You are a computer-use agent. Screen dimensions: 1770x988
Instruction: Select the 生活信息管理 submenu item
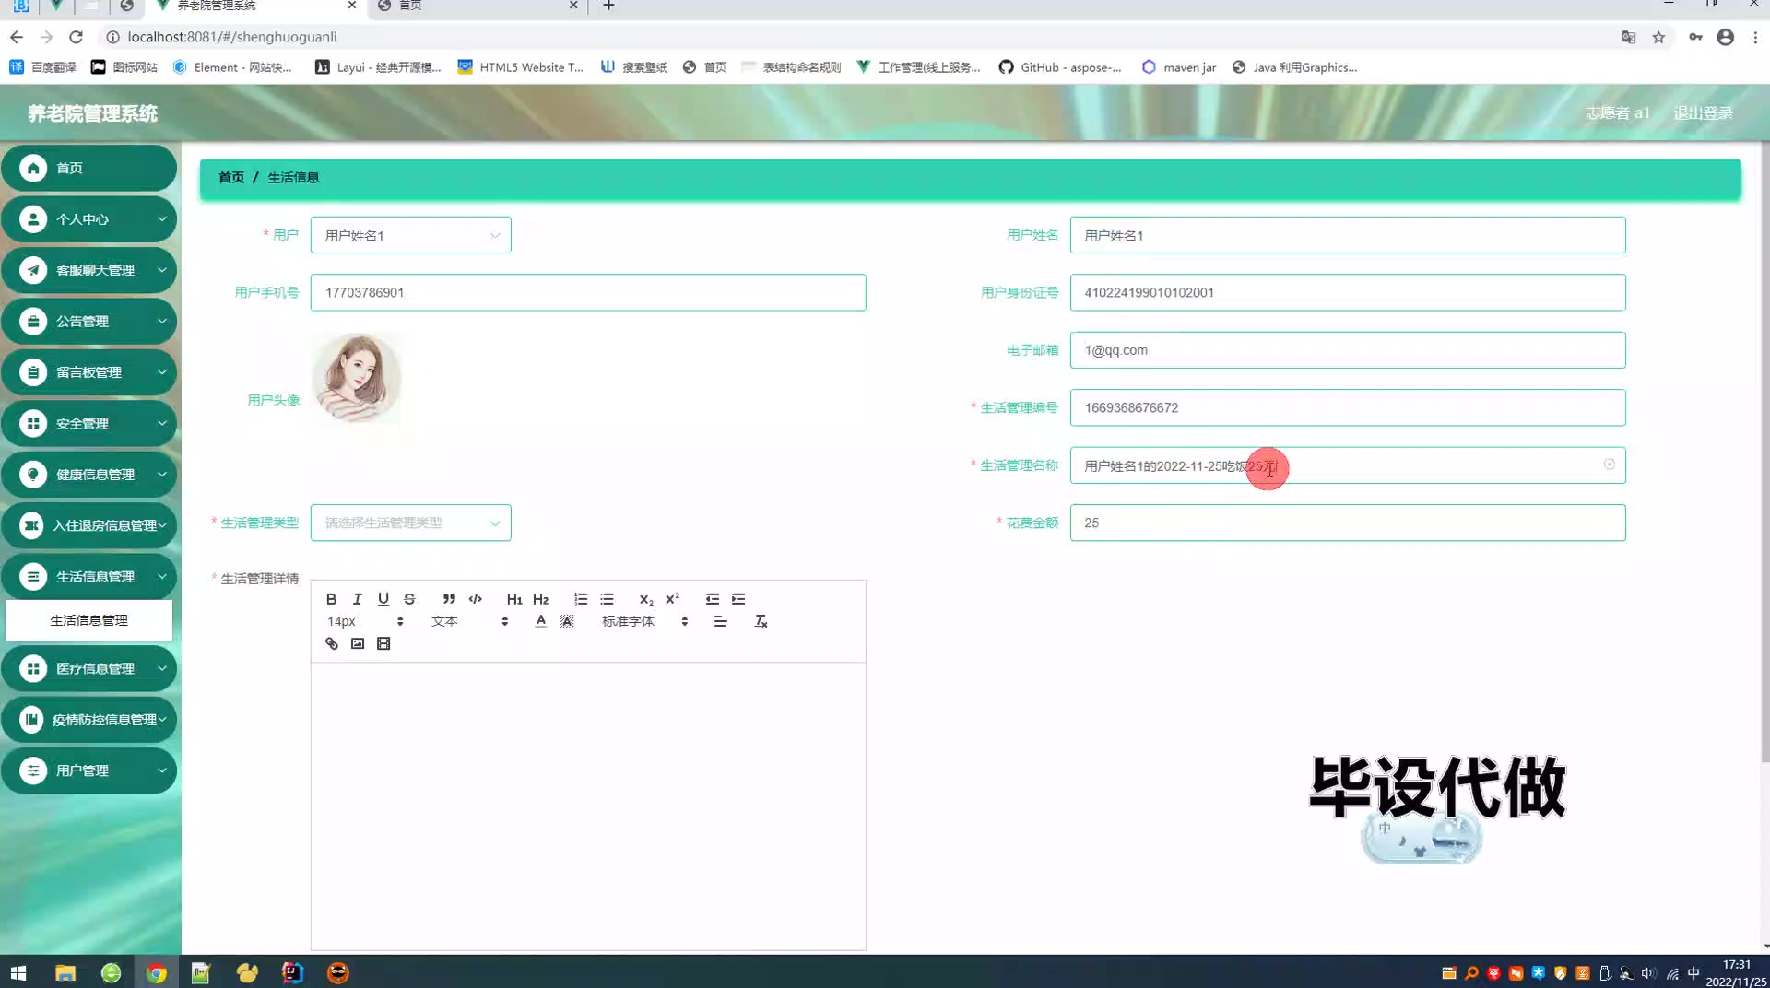[88, 620]
